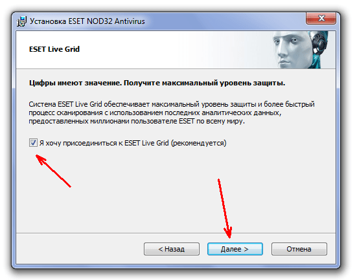Go back with the '< Назад' button
This screenshot has width=357, height=280.
(x=172, y=249)
